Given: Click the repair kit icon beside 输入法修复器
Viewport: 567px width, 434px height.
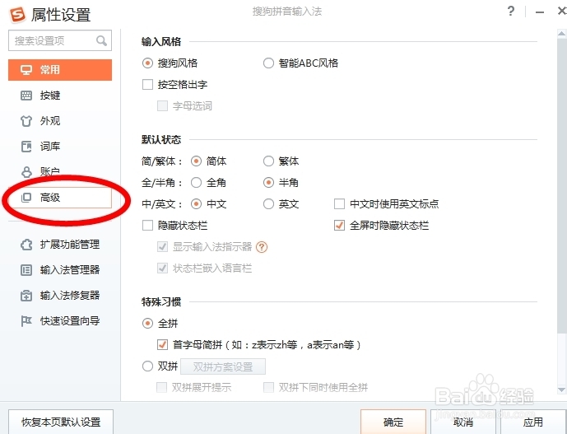Looking at the screenshot, I should 26,296.
